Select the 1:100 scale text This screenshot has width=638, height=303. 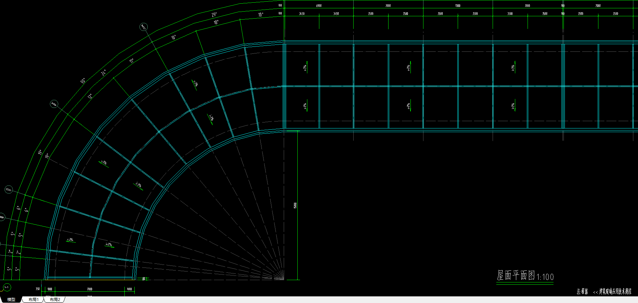[x=545, y=277]
